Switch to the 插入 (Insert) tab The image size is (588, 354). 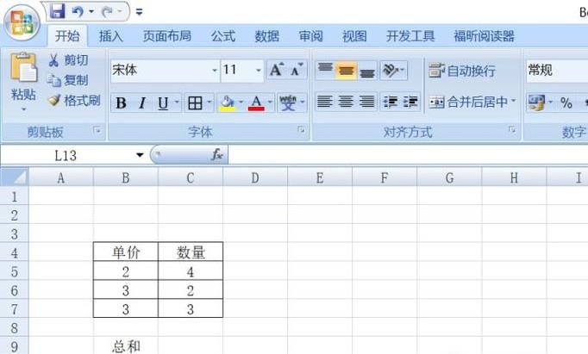tap(110, 36)
